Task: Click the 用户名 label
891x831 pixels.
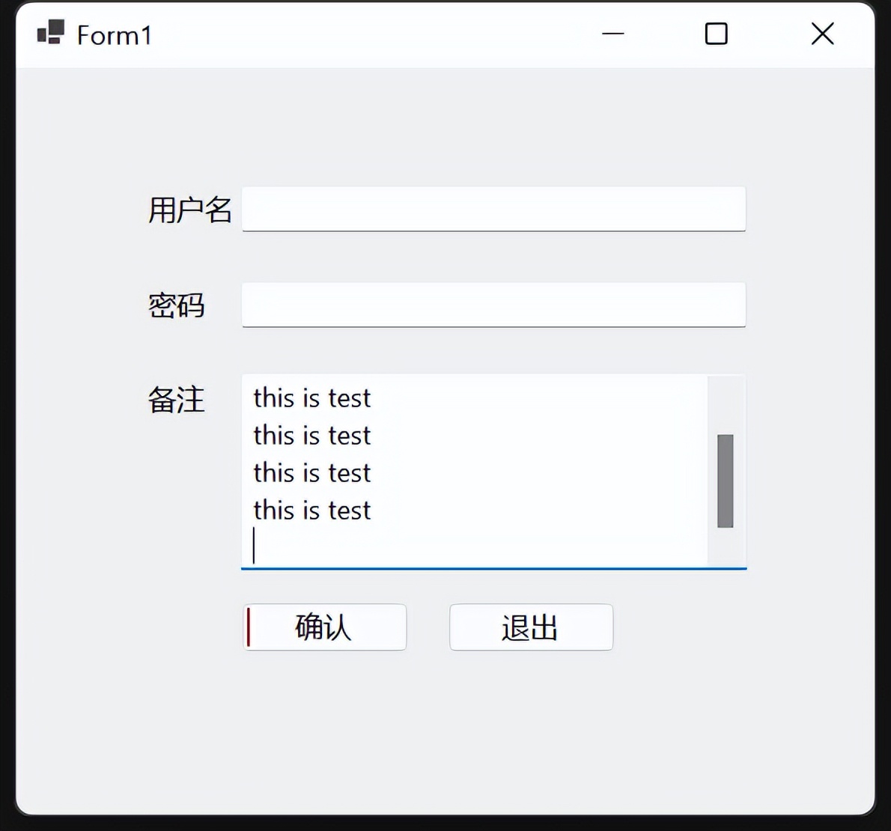Action: [190, 210]
